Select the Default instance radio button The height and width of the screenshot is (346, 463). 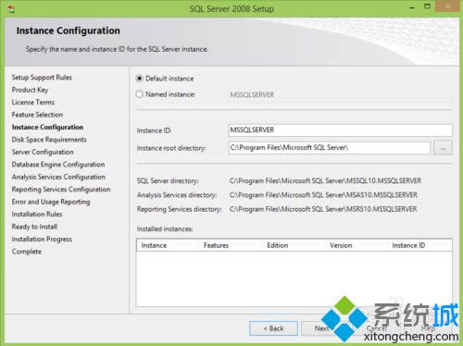pyautogui.click(x=140, y=79)
